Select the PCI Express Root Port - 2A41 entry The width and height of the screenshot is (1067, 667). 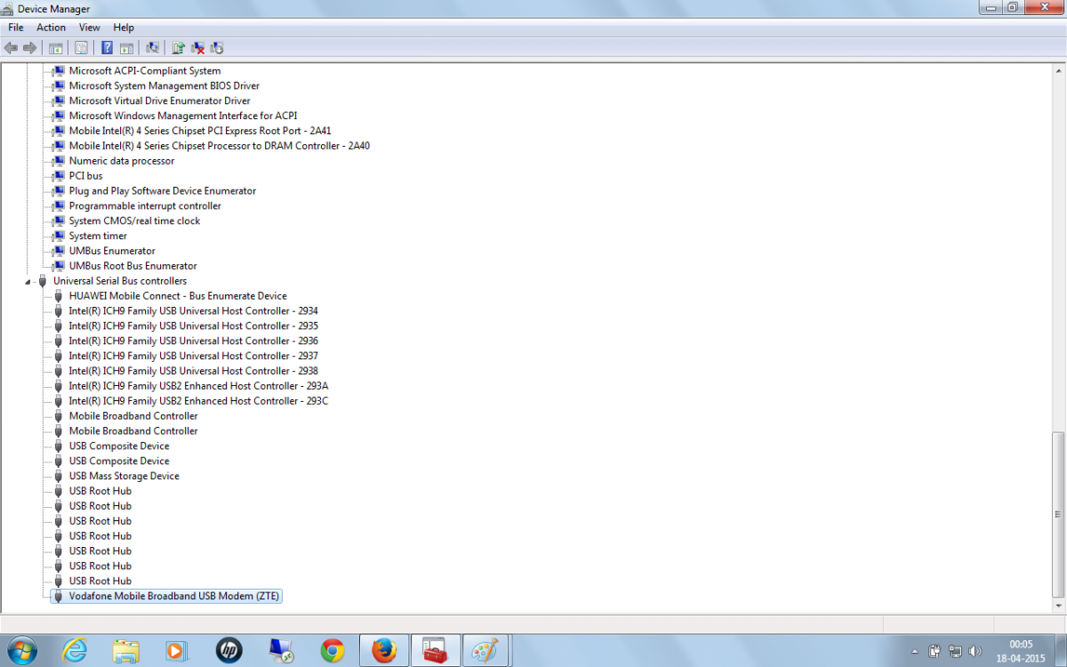tap(200, 131)
